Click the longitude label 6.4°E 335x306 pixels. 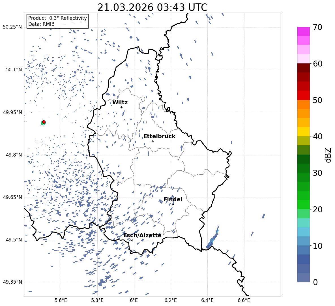(x=207, y=300)
